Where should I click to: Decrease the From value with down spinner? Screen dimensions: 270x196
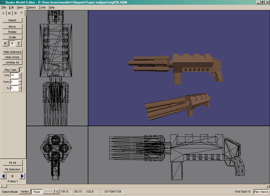coord(20,83)
